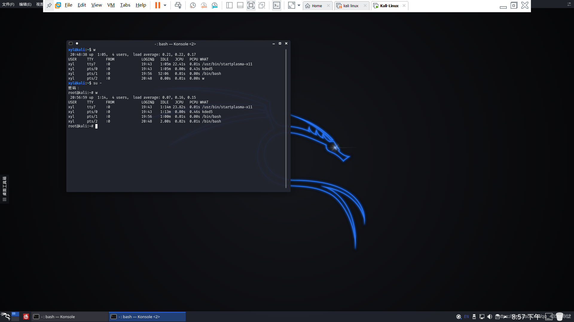
Task: Click '/usr/bin/startplasma-x11' in first w output
Action: pos(227,64)
